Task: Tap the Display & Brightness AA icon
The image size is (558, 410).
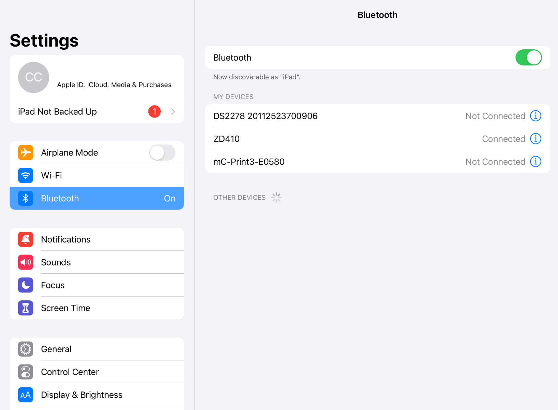Action: pyautogui.click(x=26, y=395)
